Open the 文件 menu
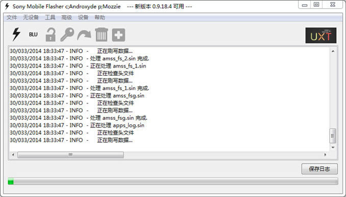The width and height of the screenshot is (346, 197). 12,17
